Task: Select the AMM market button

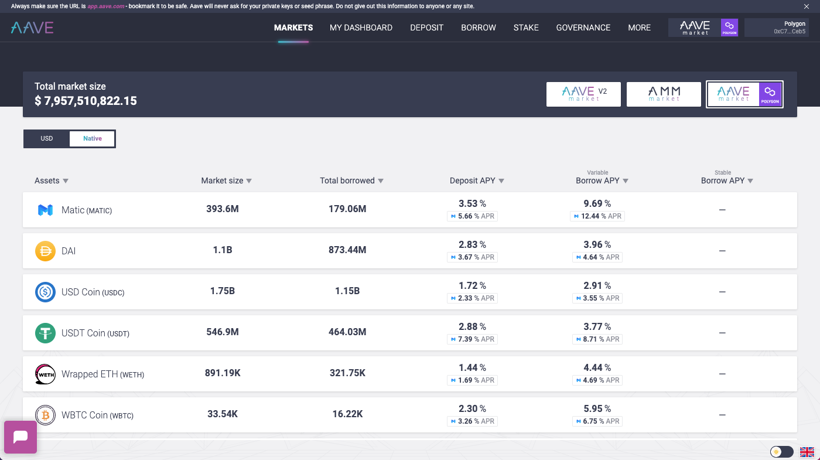Action: (x=664, y=94)
